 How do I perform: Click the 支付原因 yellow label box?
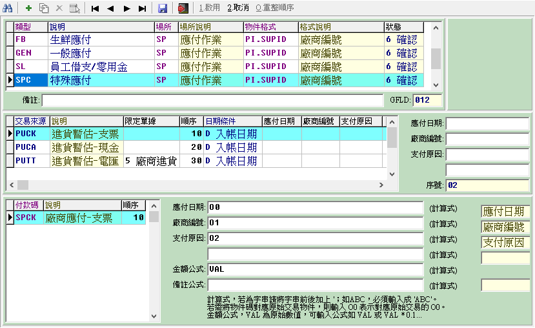[x=505, y=242]
